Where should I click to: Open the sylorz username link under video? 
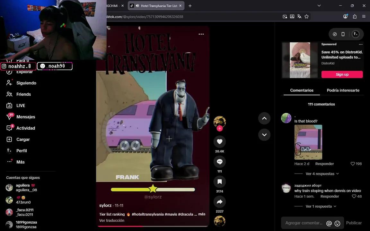coord(105,205)
